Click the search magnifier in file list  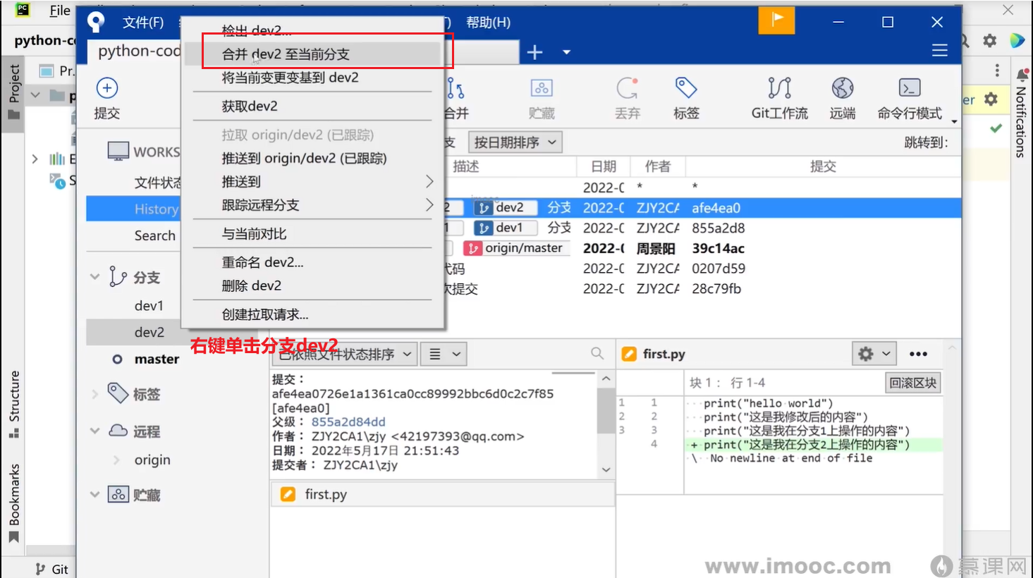pyautogui.click(x=597, y=353)
